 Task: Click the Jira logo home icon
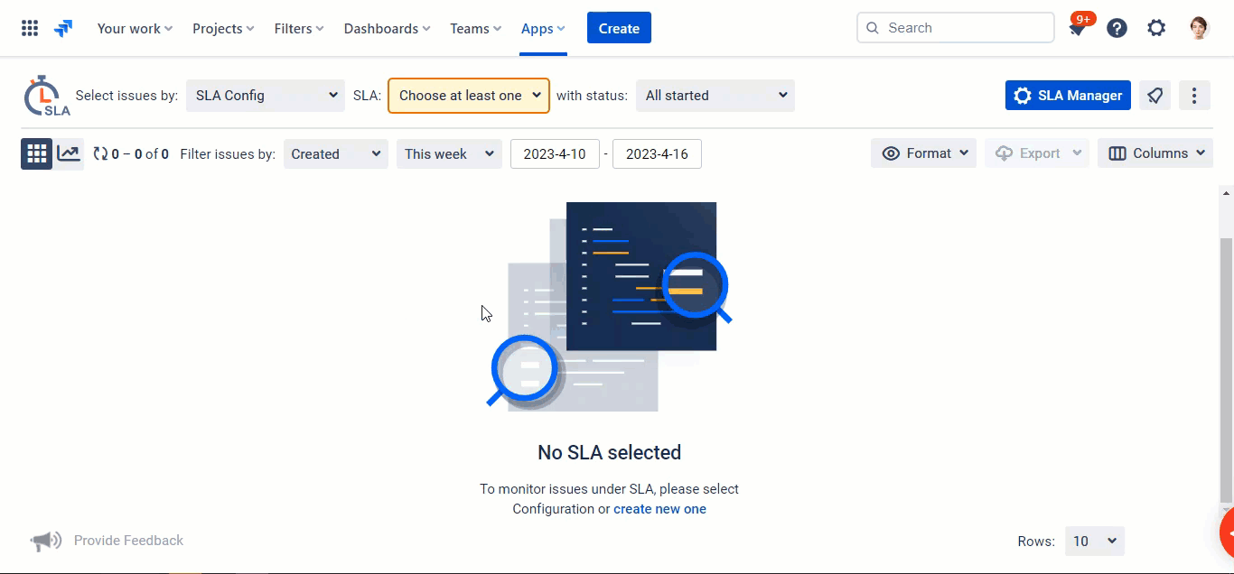click(x=63, y=28)
